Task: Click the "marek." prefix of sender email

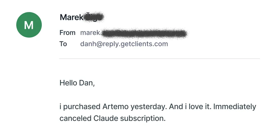Action: [90, 33]
